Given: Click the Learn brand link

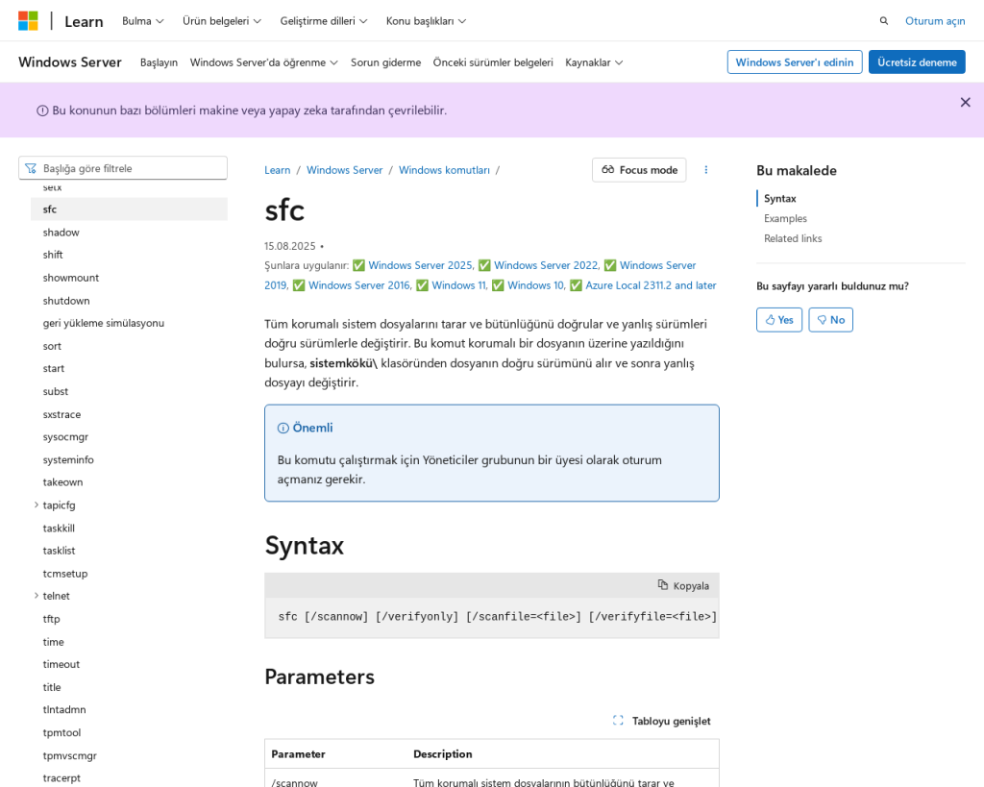Looking at the screenshot, I should click(84, 21).
